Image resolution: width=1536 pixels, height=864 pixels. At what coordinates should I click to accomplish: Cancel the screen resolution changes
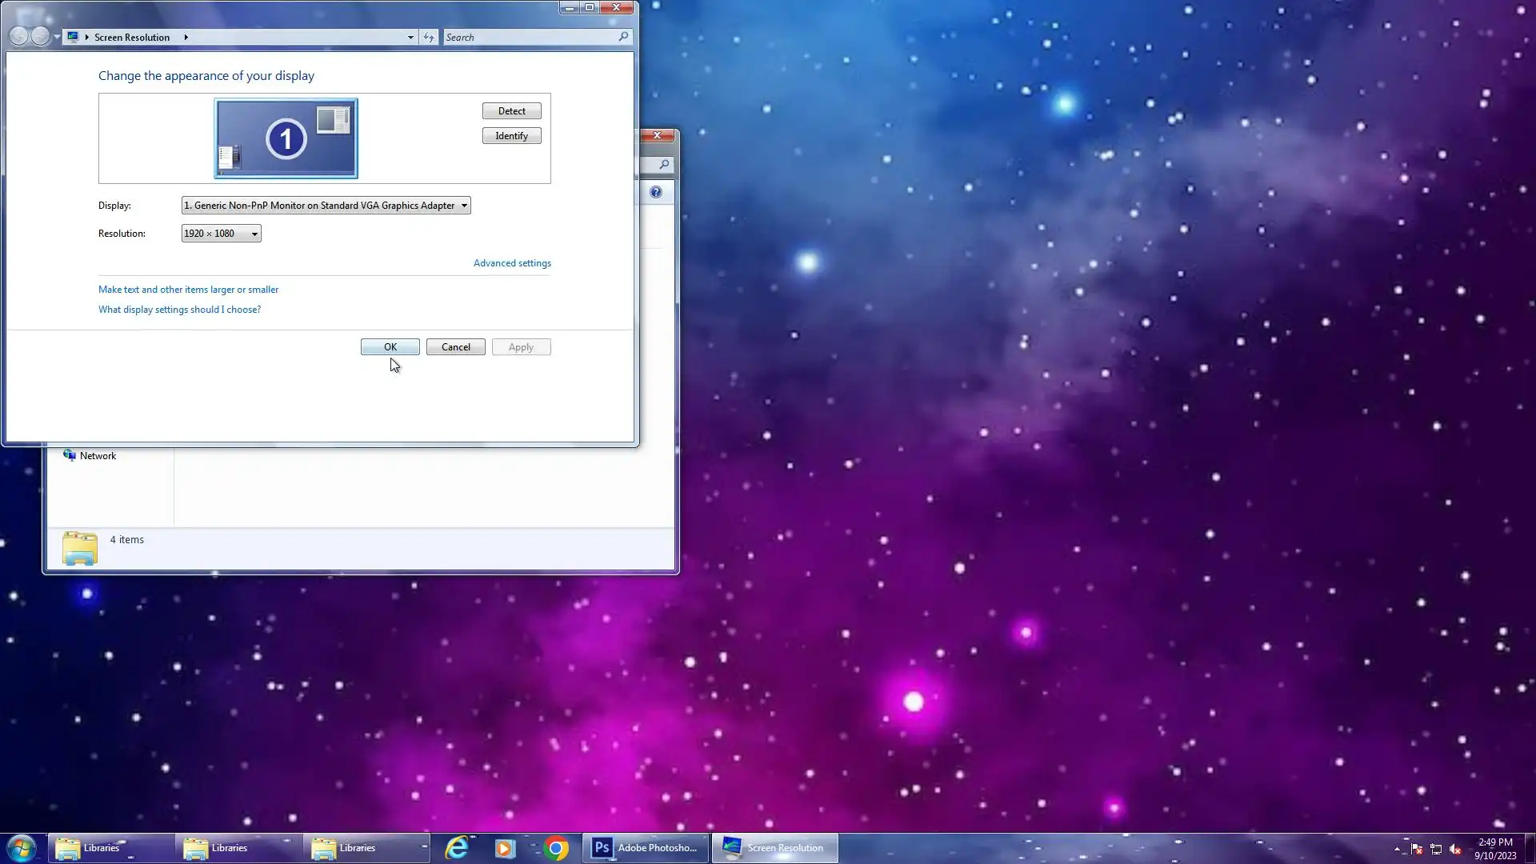(x=455, y=347)
